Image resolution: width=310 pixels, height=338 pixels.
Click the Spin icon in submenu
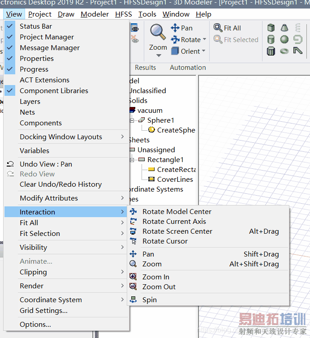click(133, 299)
